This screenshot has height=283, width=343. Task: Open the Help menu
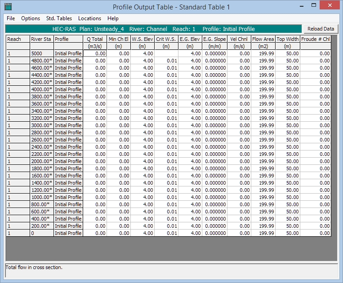[x=113, y=18]
